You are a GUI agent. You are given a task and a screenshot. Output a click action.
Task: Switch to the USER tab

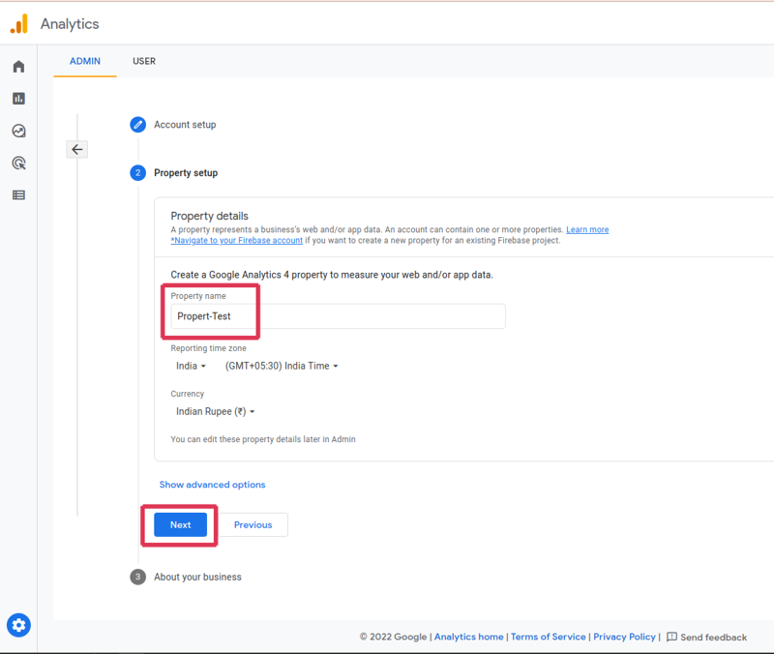(x=143, y=61)
